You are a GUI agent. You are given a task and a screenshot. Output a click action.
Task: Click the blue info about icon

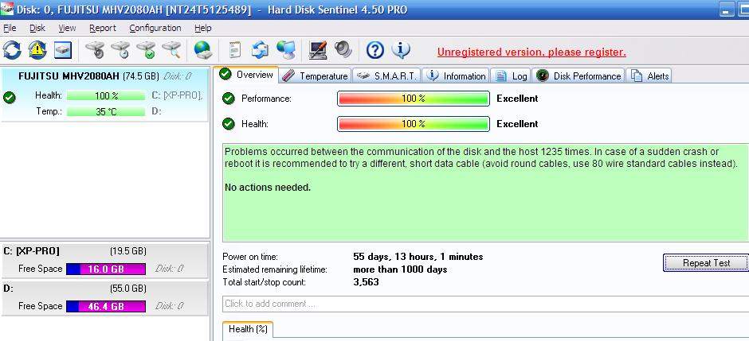coord(400,49)
